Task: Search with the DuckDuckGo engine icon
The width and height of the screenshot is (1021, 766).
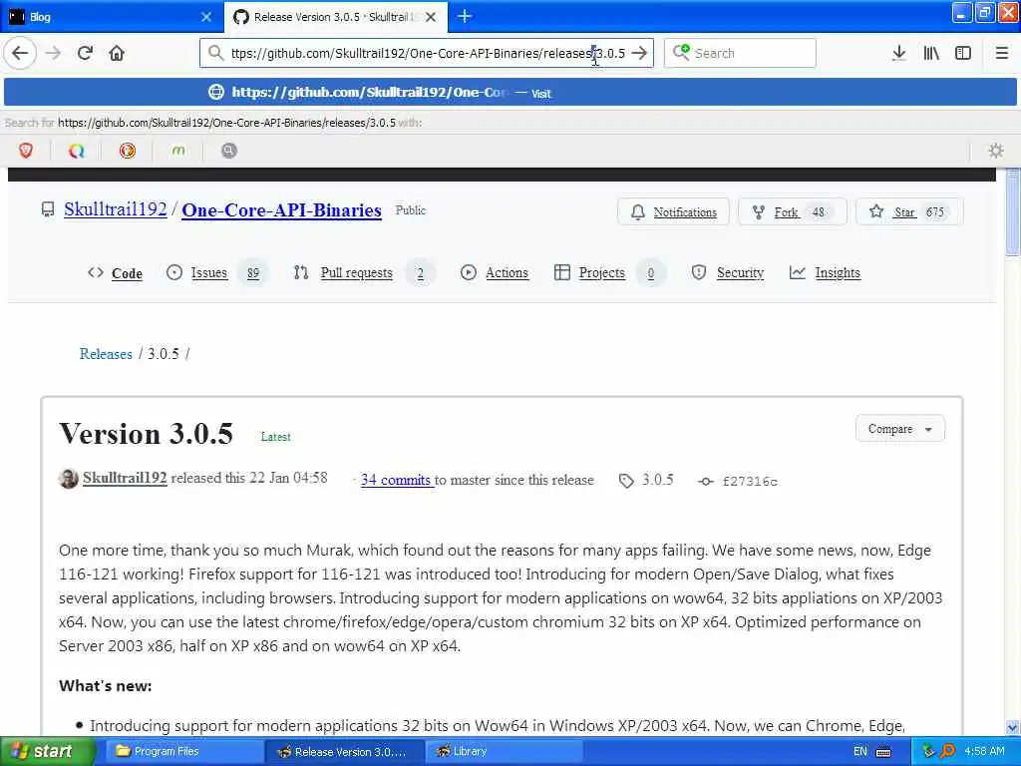Action: point(128,152)
